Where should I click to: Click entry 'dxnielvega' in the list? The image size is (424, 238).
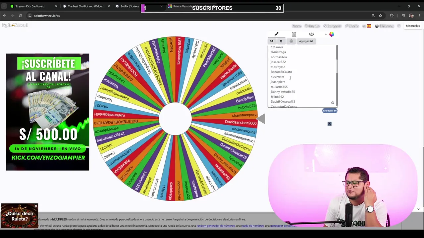pyautogui.click(x=278, y=52)
